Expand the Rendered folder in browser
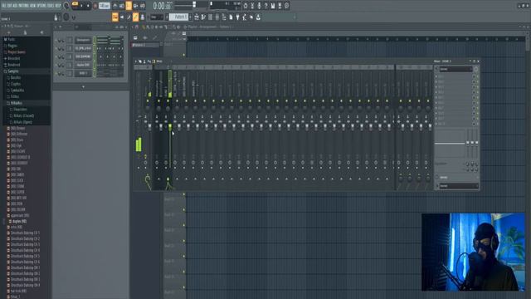 [14, 65]
